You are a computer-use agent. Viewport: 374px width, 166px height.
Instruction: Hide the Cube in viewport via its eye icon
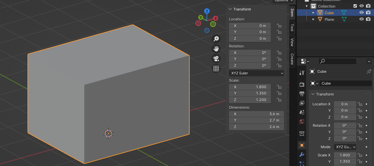(362, 13)
